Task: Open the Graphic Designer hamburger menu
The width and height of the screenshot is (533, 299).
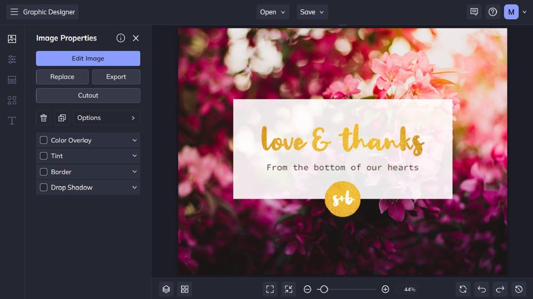Action: point(14,12)
